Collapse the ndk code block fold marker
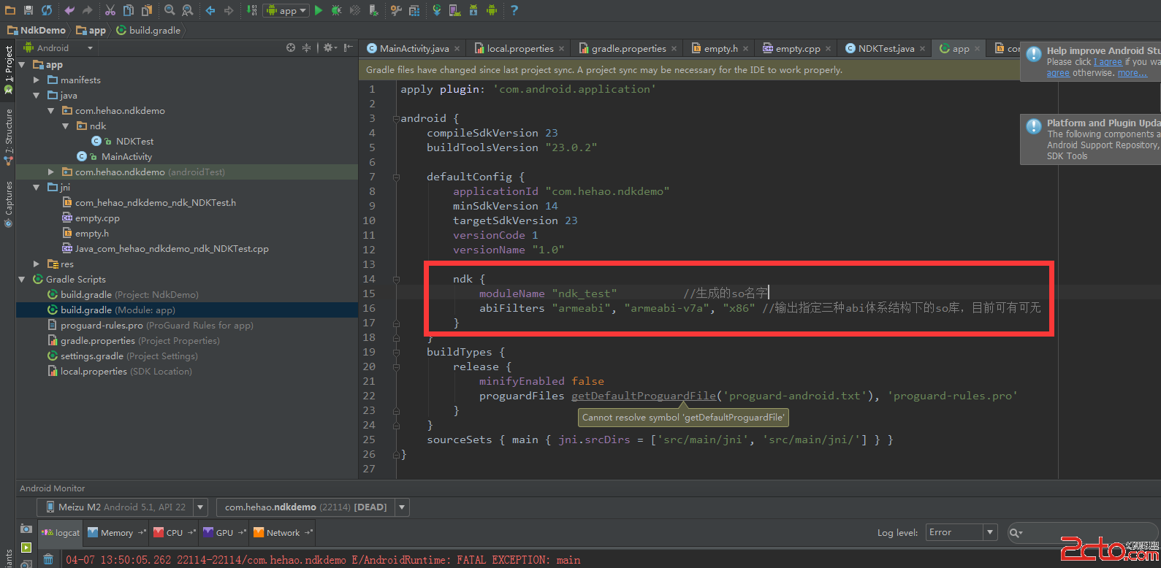Viewport: 1161px width, 568px height. tap(396, 279)
